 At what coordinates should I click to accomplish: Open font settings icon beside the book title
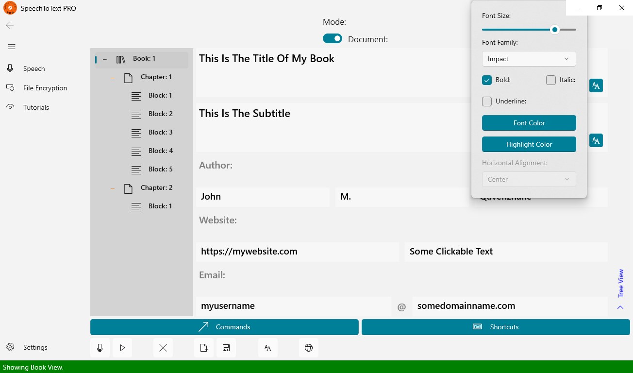point(596,85)
